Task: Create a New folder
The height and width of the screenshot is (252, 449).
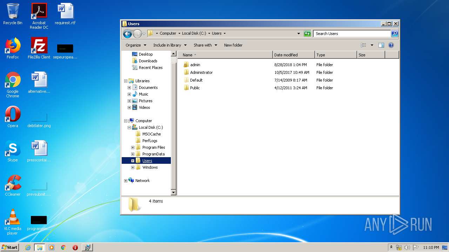Action: 233,45
